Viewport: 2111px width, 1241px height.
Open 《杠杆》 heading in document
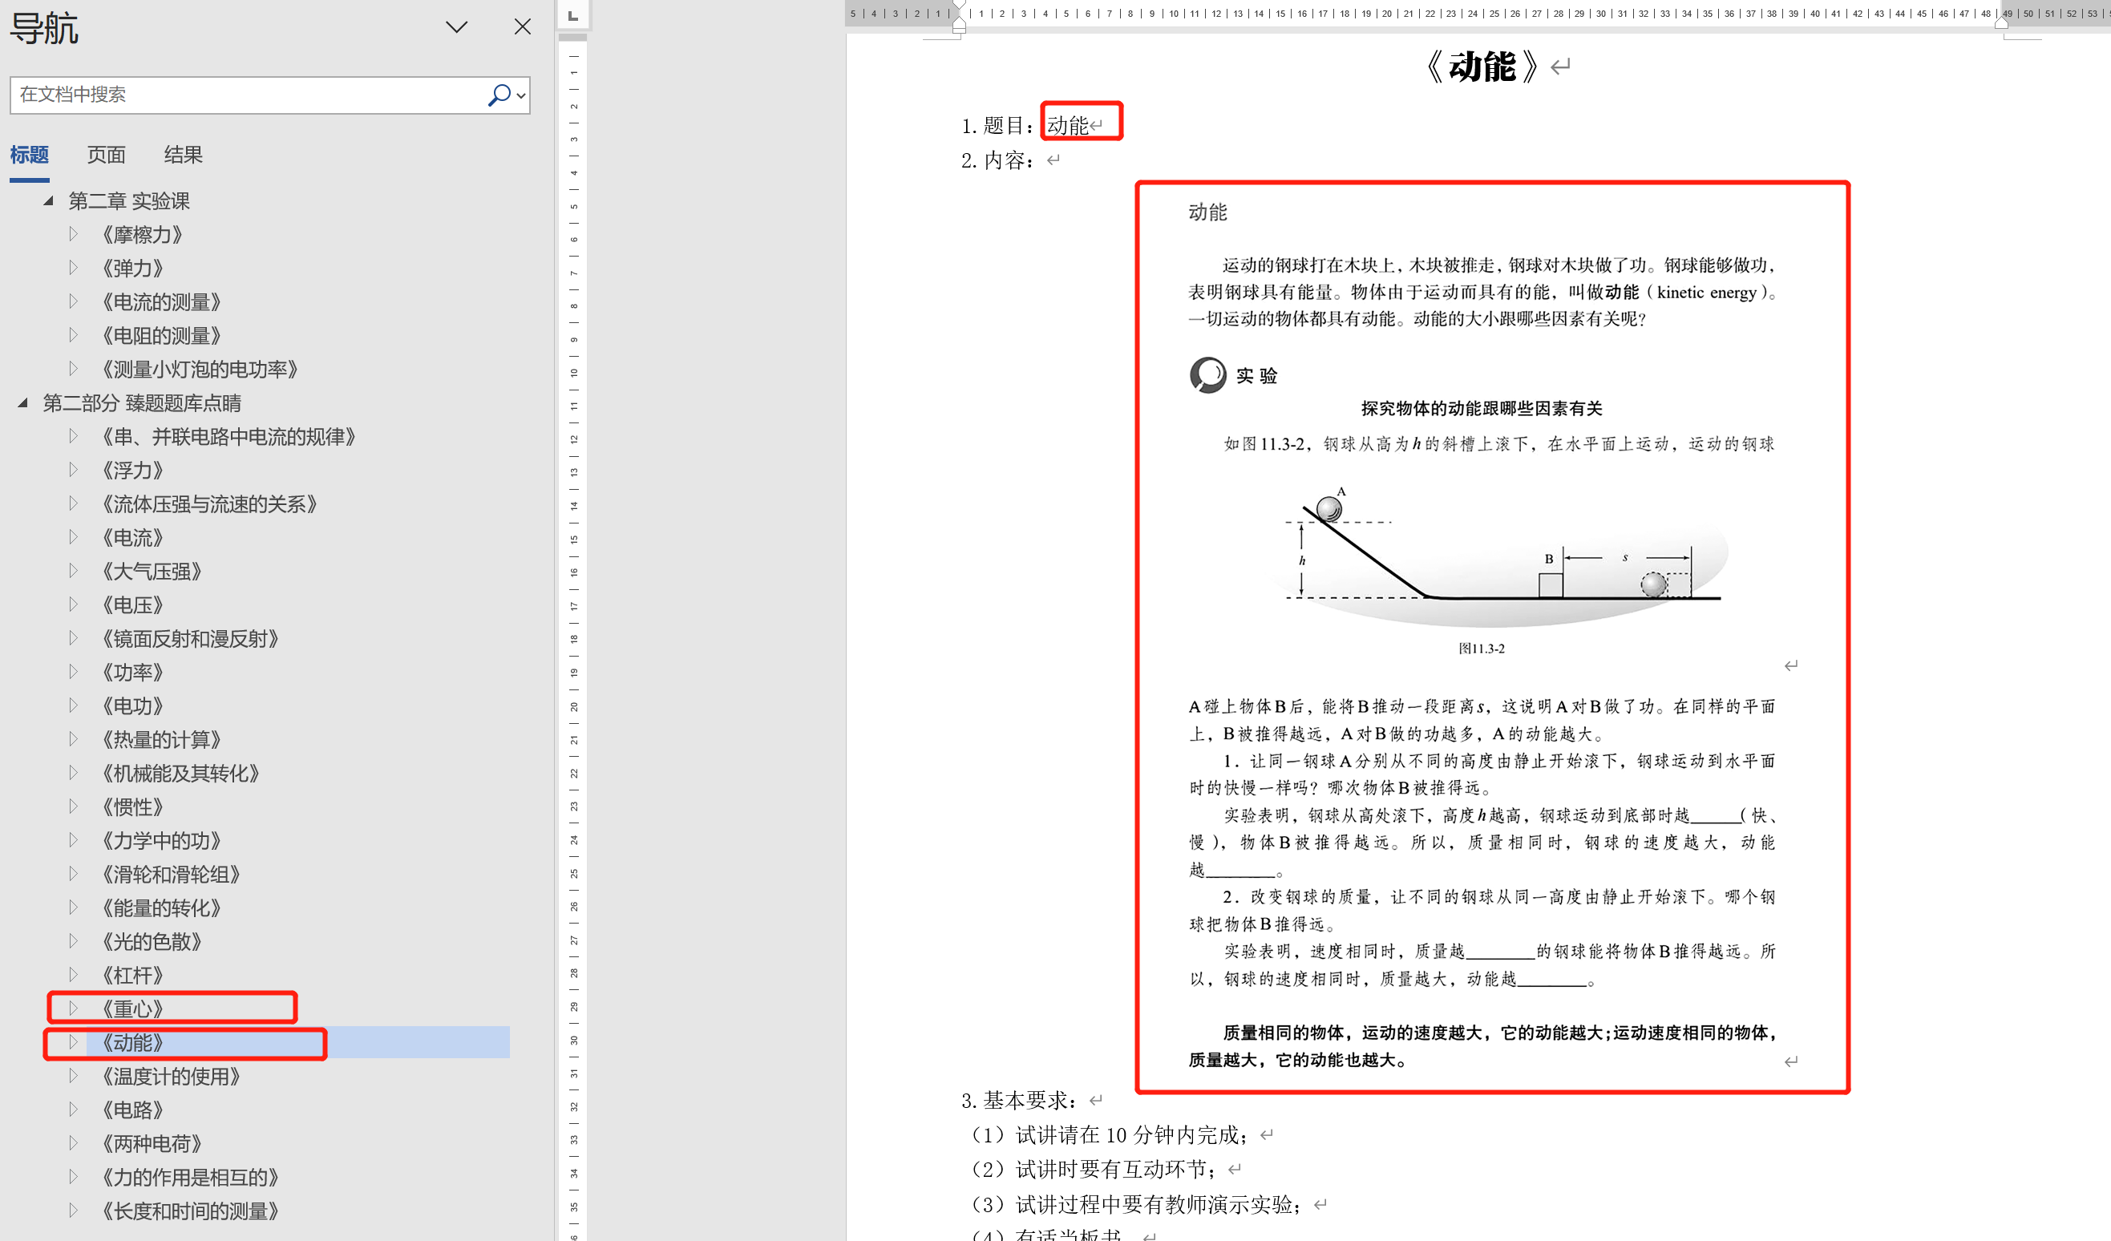[x=132, y=975]
